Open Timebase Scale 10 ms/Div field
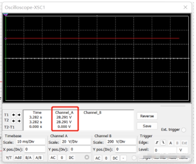Screen dimensions: 196x164 pyautogui.click(x=31, y=142)
